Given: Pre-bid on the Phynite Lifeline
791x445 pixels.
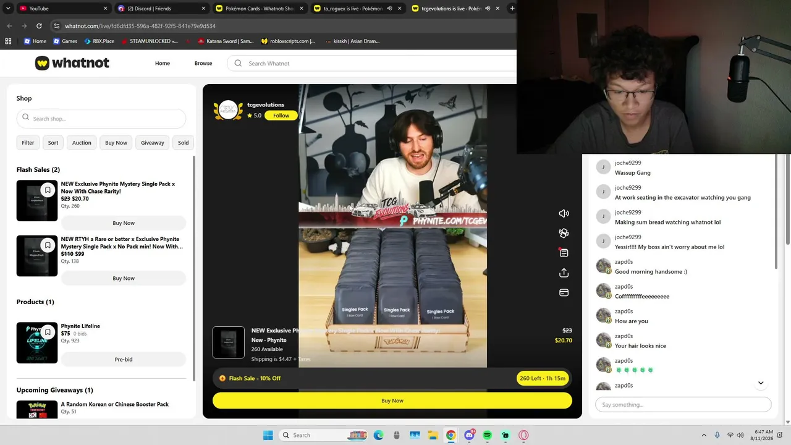Looking at the screenshot, I should [124, 359].
